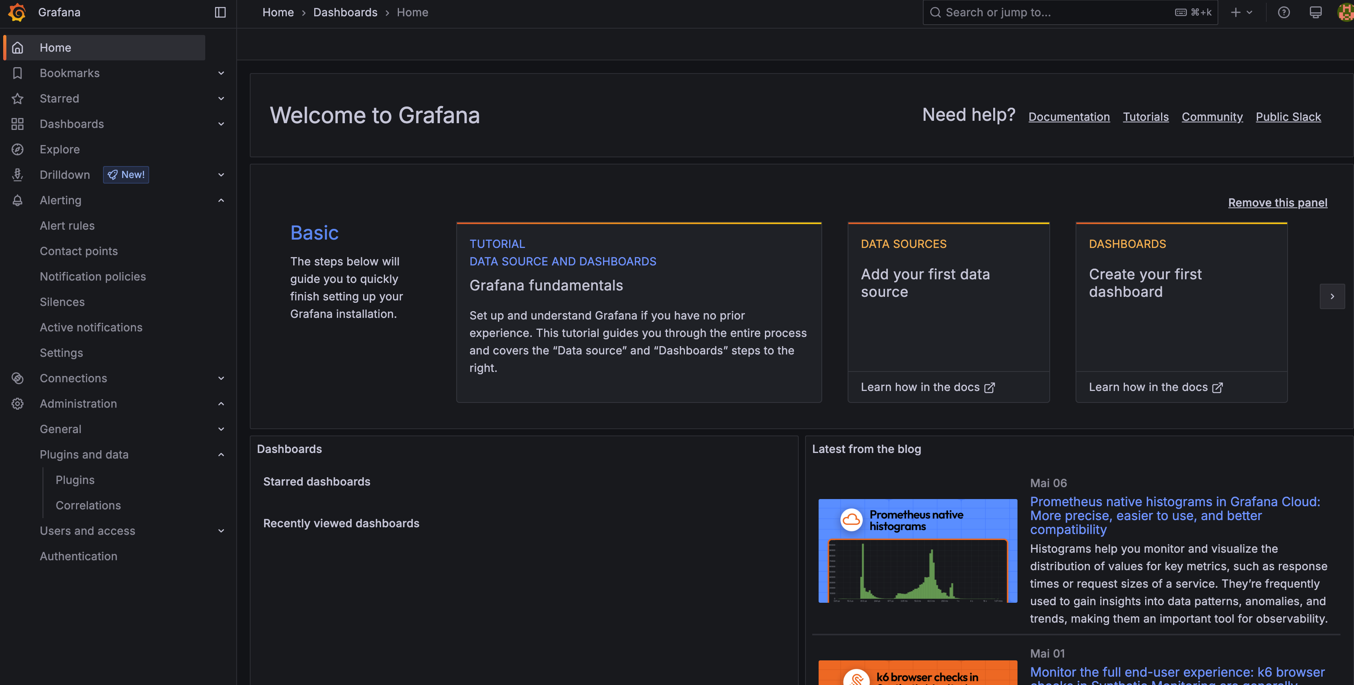Click the Starred star icon
1354x685 pixels.
(x=18, y=99)
